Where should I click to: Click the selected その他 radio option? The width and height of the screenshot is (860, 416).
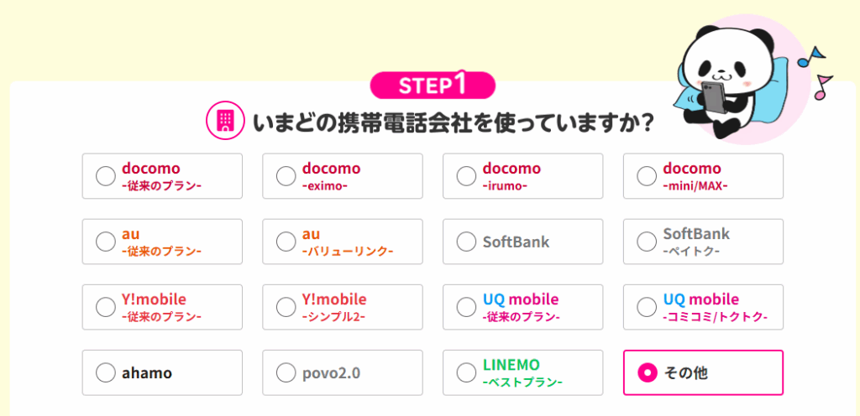coord(703,372)
